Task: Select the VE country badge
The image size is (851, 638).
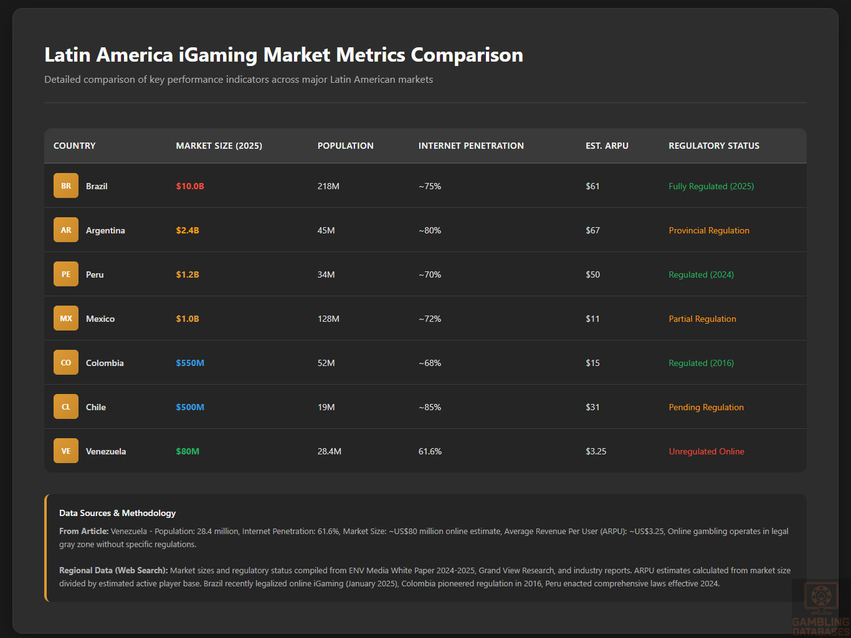Action: click(x=66, y=451)
